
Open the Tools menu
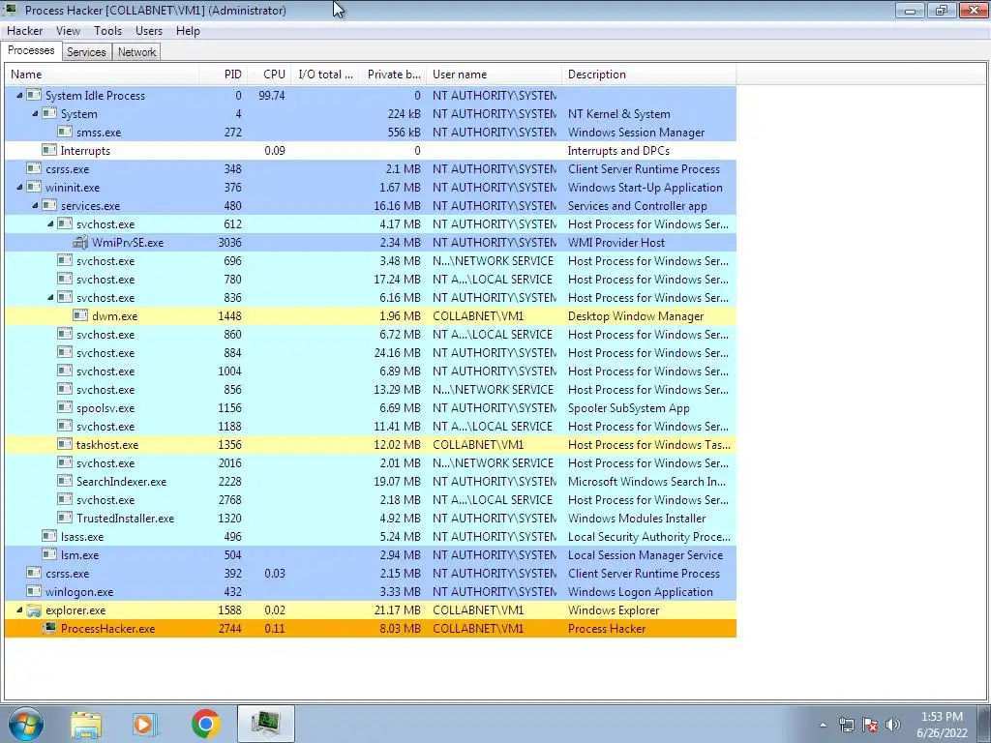point(108,30)
